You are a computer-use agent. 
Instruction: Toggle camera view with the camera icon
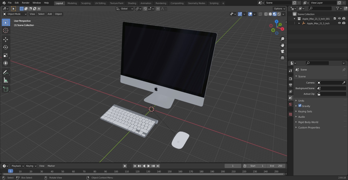(x=282, y=52)
